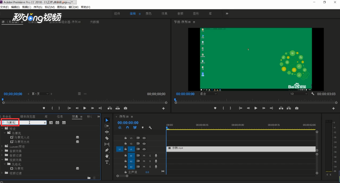Collapse the 马赛克 presets subfolder
The width and height of the screenshot is (340, 183).
click(x=4, y=133)
